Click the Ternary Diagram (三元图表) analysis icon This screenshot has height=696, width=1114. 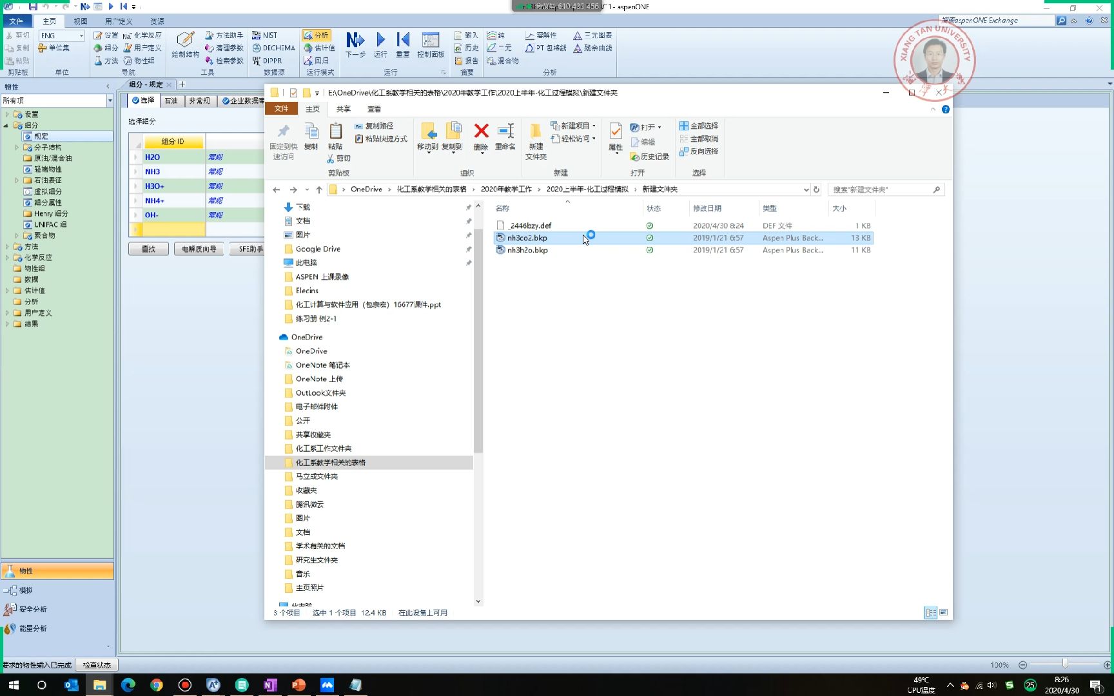click(x=592, y=35)
